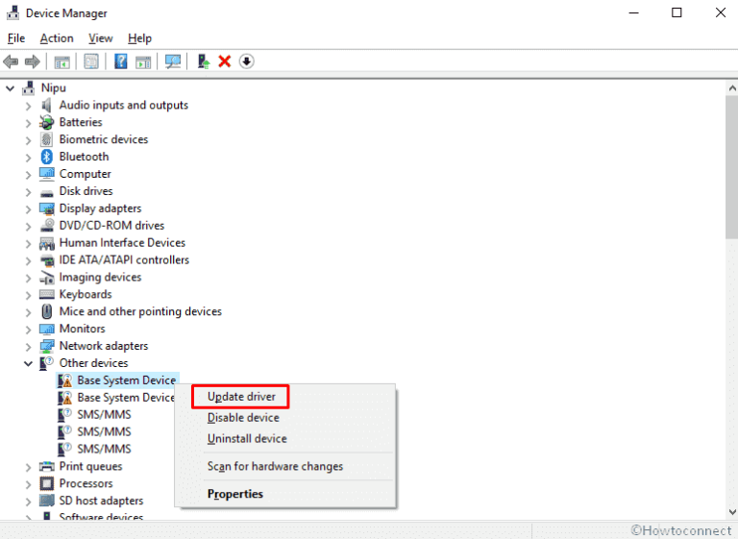Click the Batteries category icon

[46, 122]
